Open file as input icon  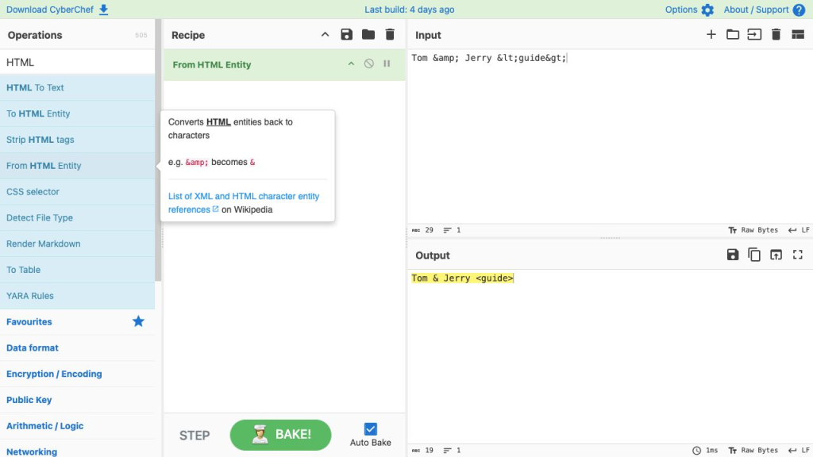(754, 35)
